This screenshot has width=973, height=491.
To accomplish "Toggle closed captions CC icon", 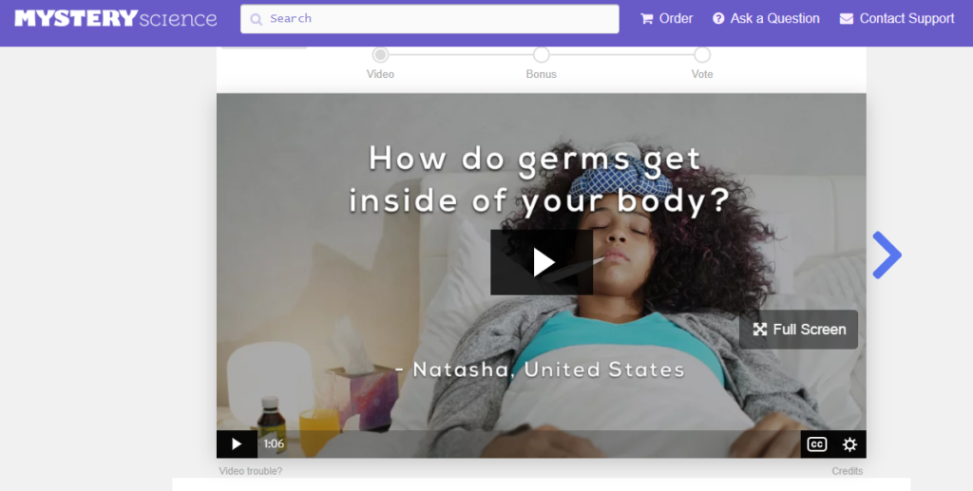I will click(816, 444).
